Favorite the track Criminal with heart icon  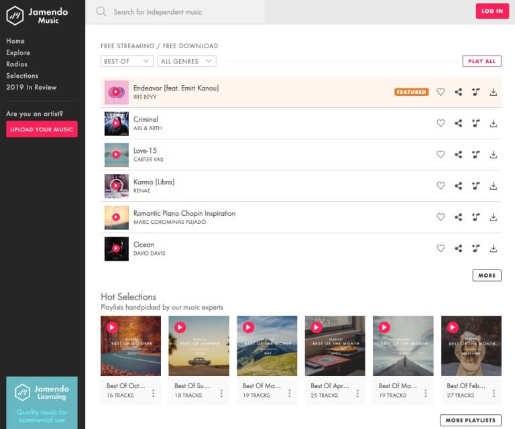tap(441, 123)
